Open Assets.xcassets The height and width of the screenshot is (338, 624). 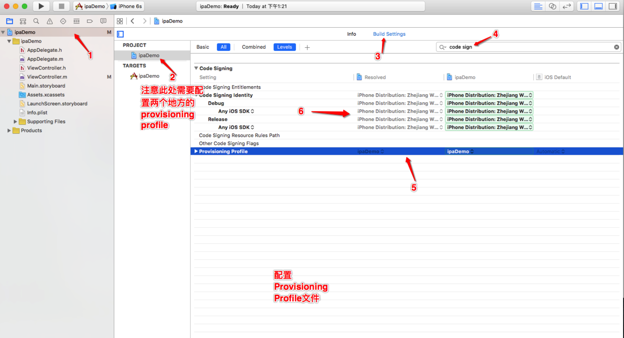point(46,95)
